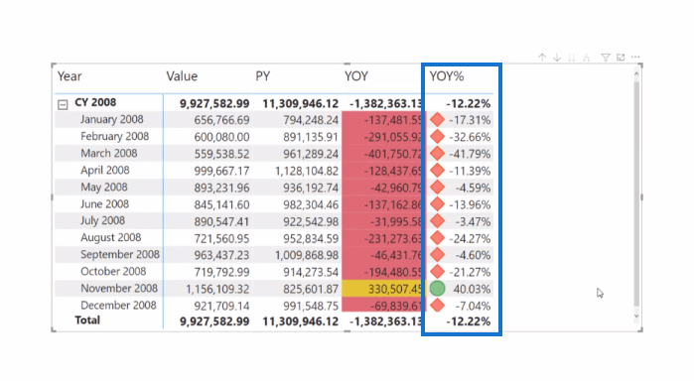
Task: Expand all down one hierarchy level icon
Action: click(587, 58)
